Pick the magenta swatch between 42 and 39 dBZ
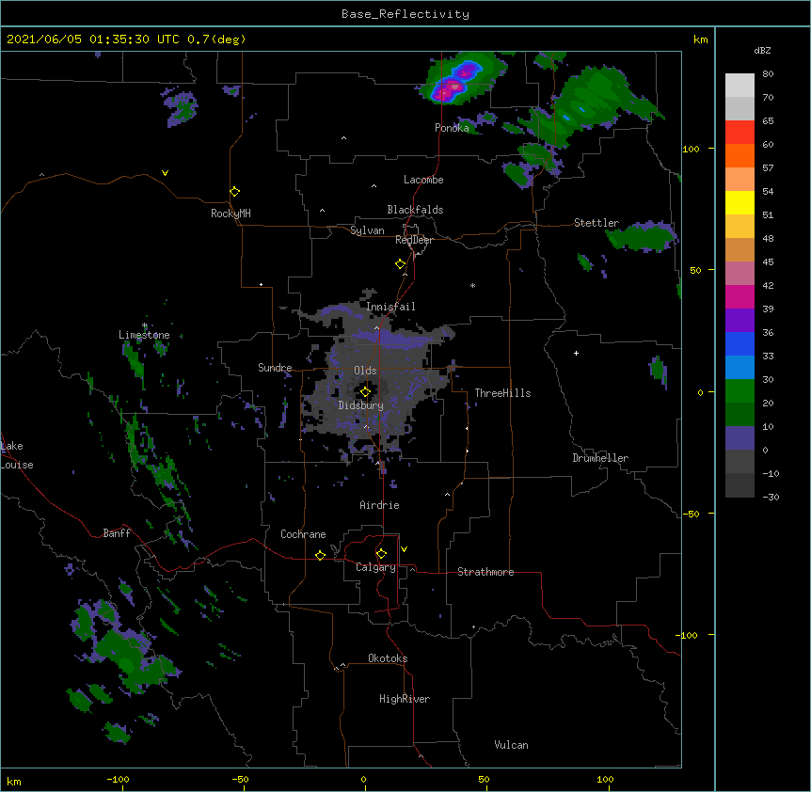This screenshot has width=811, height=792. [x=739, y=296]
